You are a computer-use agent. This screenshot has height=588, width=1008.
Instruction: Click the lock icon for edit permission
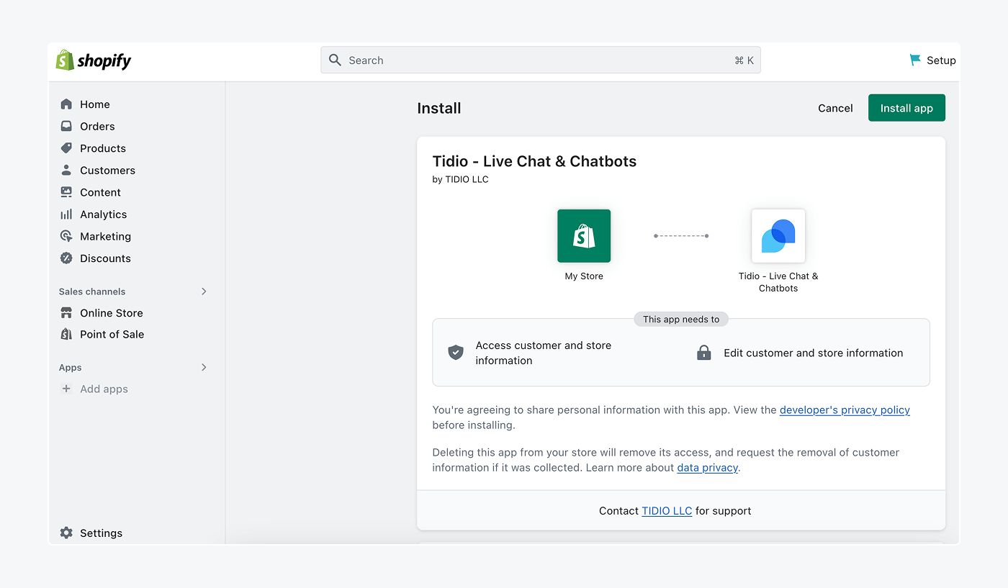click(704, 353)
